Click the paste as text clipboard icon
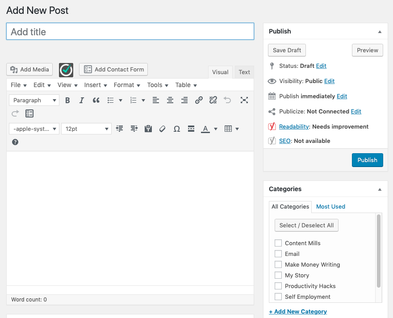The width and height of the screenshot is (393, 318). click(x=148, y=129)
